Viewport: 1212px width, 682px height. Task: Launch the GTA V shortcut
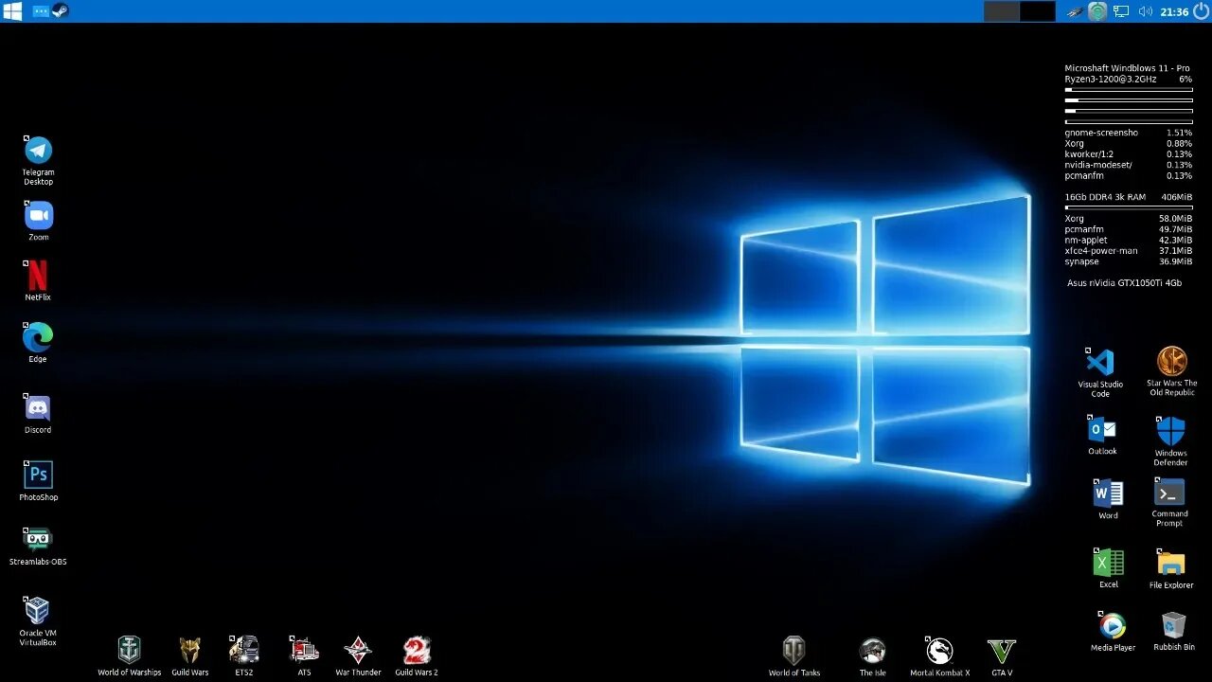coord(1001,651)
